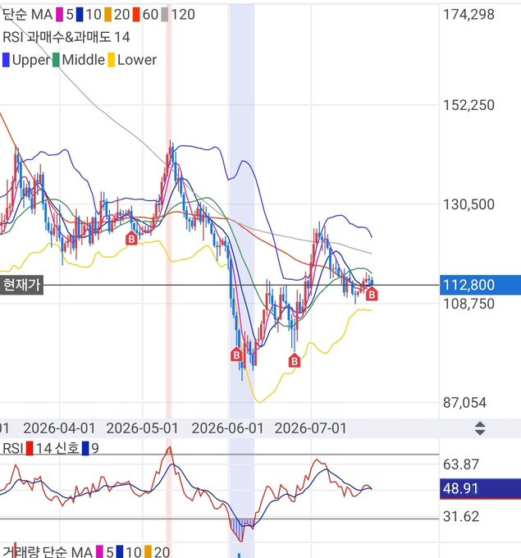The width and height of the screenshot is (521, 558).
Task: Click the blue volume MA 10 swatch
Action: [120, 552]
